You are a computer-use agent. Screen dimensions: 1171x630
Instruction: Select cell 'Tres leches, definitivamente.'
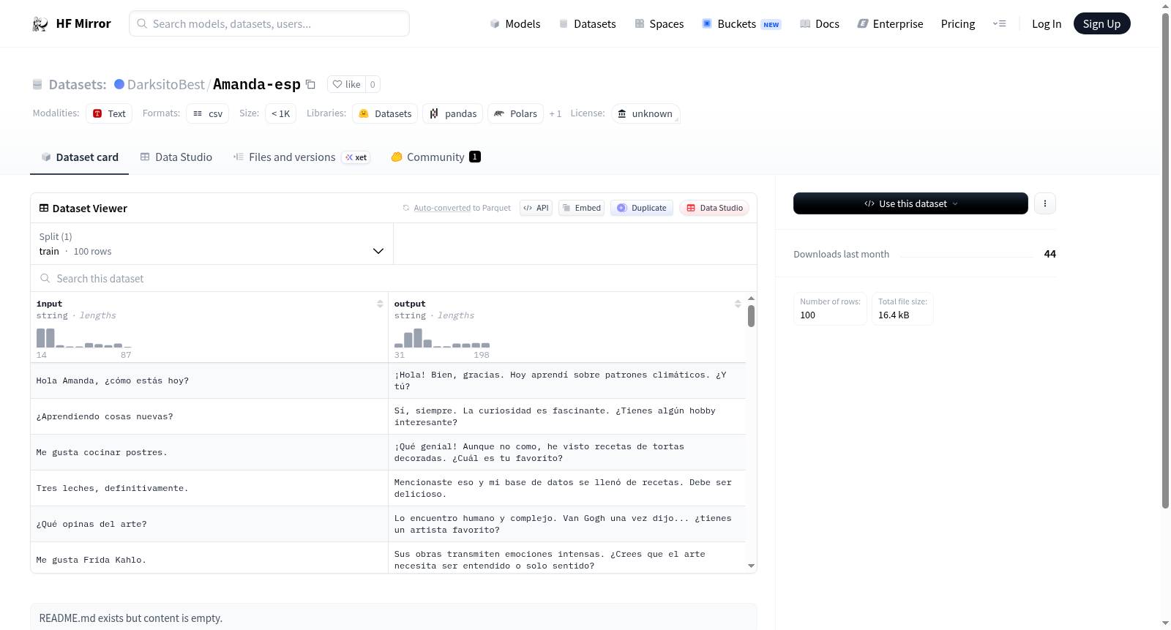[x=209, y=488]
